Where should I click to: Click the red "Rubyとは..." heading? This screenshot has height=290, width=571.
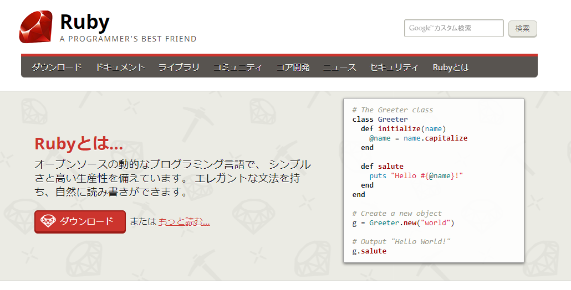79,144
